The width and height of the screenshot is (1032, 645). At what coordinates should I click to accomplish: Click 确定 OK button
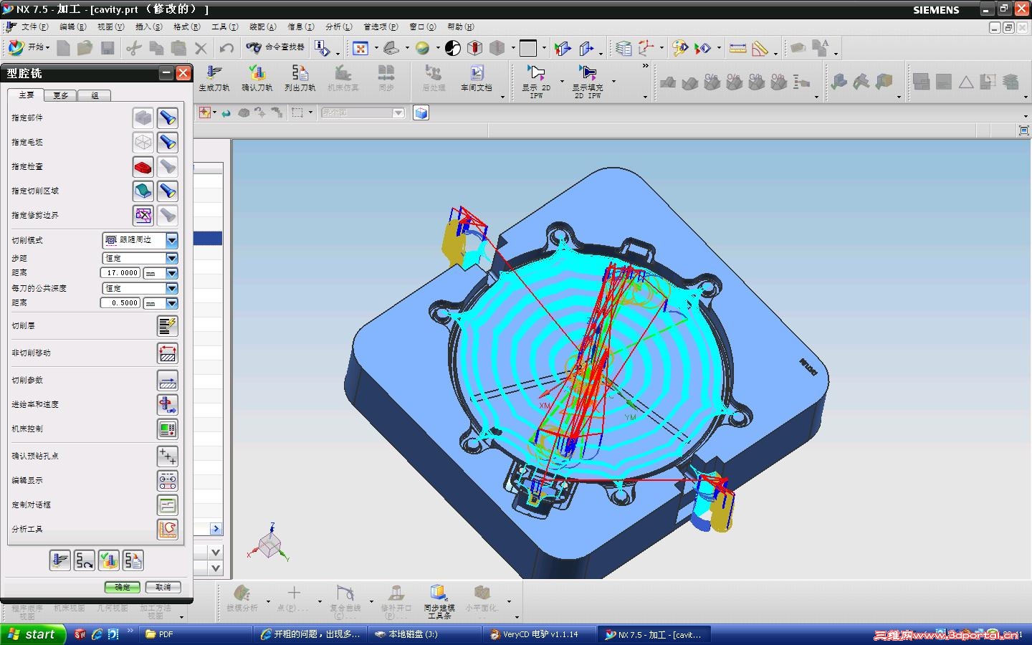pos(123,587)
